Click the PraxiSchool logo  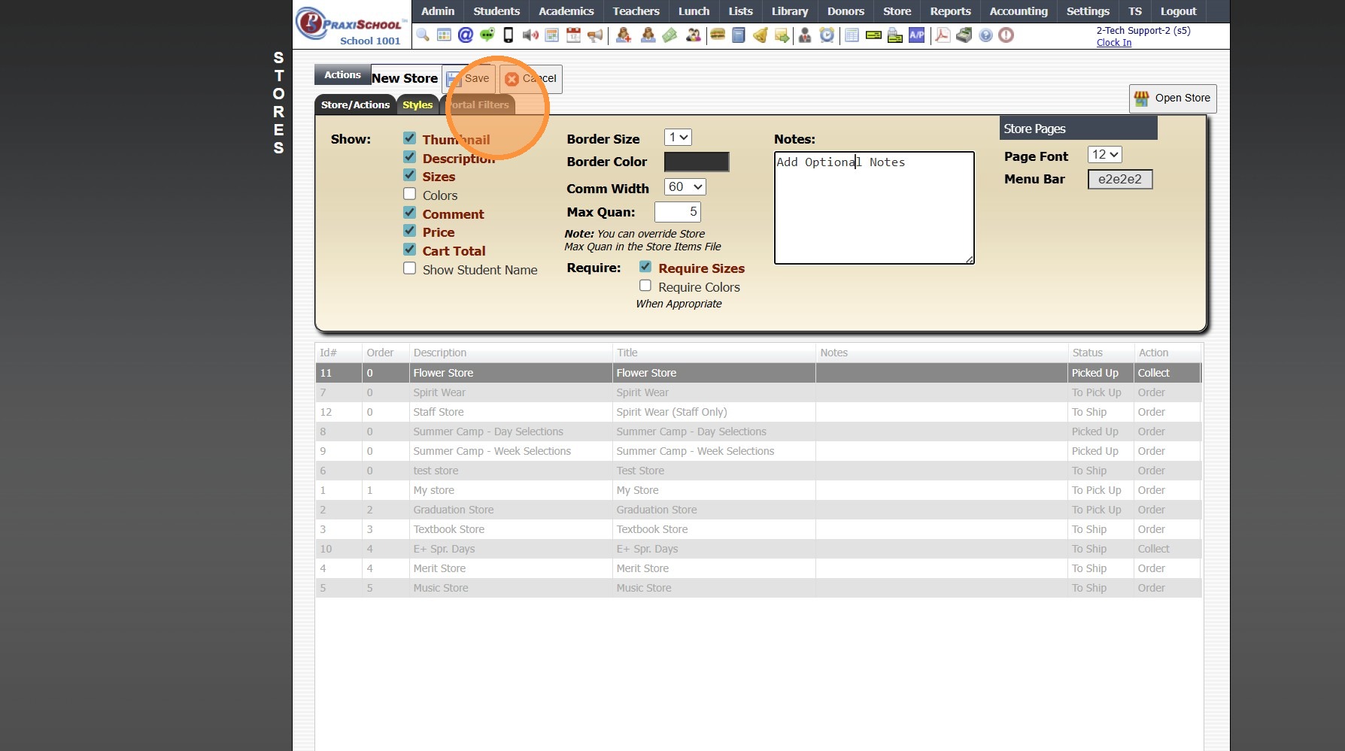351,25
